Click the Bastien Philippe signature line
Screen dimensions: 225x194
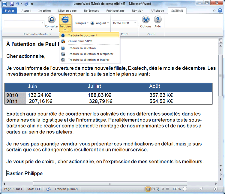tap(25, 174)
